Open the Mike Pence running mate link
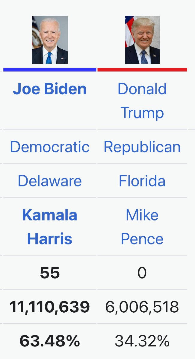The width and height of the screenshot is (195, 359). click(x=142, y=227)
